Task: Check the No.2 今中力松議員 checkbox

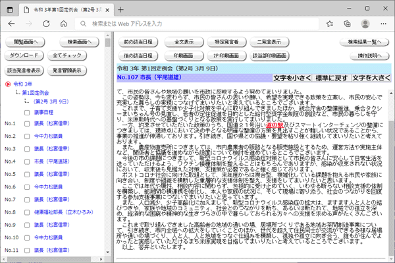Action: [x=27, y=136]
